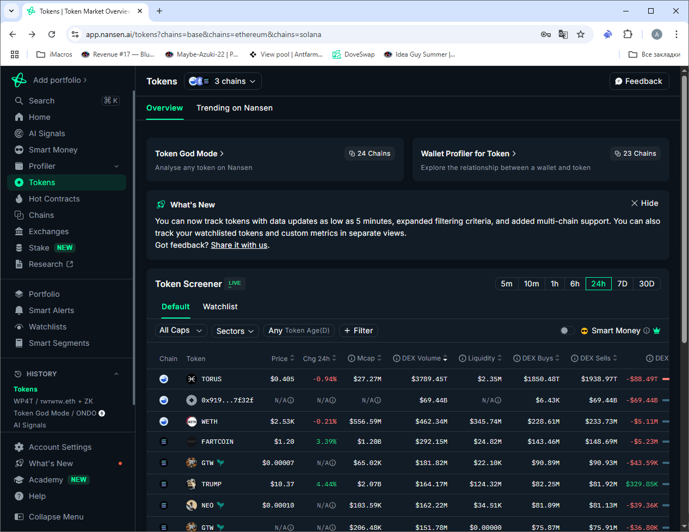Select the 7D timeframe
689x532 pixels.
click(x=623, y=284)
